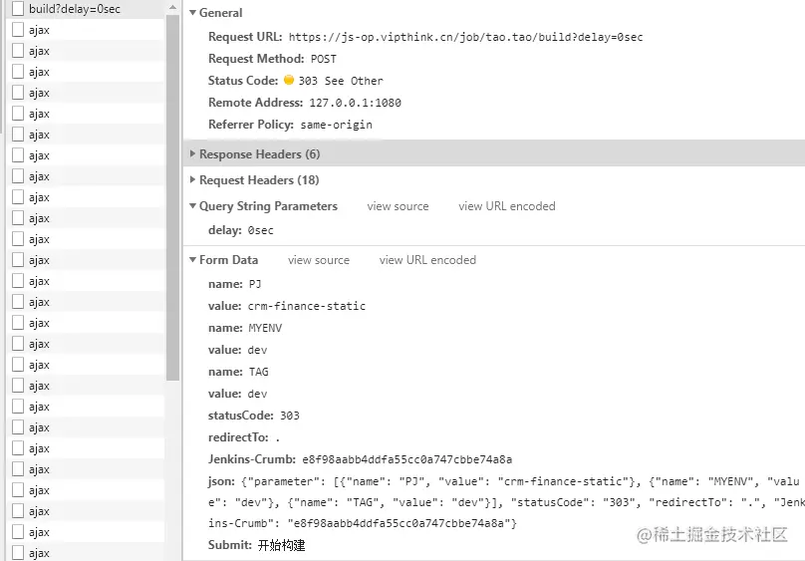
Task: Select the build?delay=0sec request row
Action: click(86, 9)
